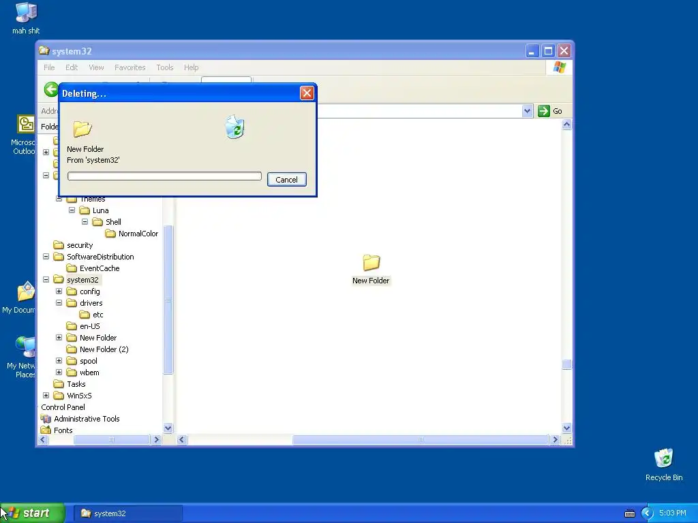Image resolution: width=698 pixels, height=523 pixels.
Task: Select the Administrative Tools icon in tree
Action: 46,419
